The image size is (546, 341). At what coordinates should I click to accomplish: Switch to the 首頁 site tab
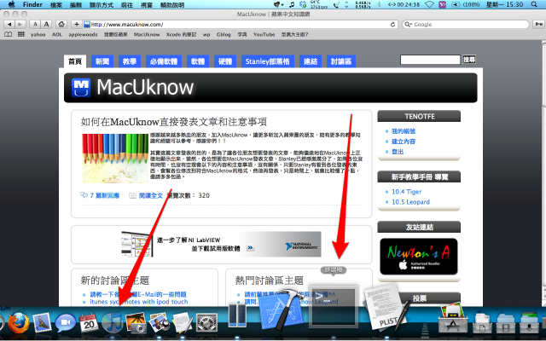click(x=75, y=61)
